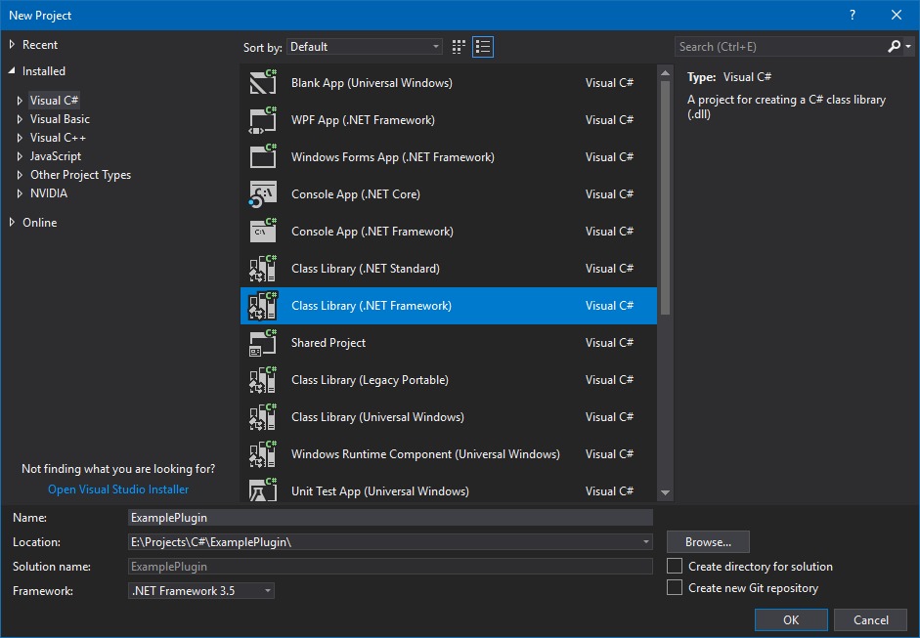Tick the Create directory for solution checkbox
Viewport: 920px width, 638px height.
(x=675, y=566)
